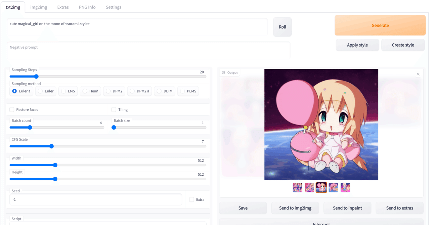
Task: Enable the Restore faces checkbox
Action: pyautogui.click(x=12, y=109)
